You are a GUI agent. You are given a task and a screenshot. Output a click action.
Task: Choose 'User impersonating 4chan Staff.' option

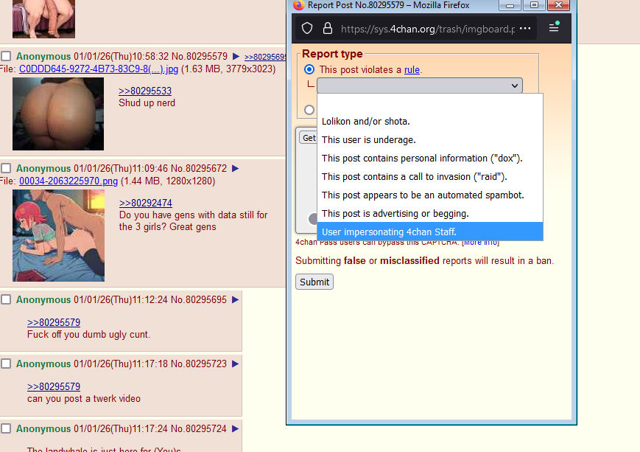click(x=430, y=232)
